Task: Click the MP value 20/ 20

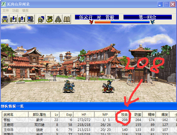Action: pos(105,130)
